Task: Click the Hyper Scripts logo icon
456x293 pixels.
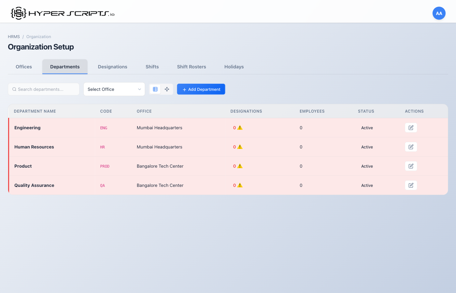Action: 18,13
